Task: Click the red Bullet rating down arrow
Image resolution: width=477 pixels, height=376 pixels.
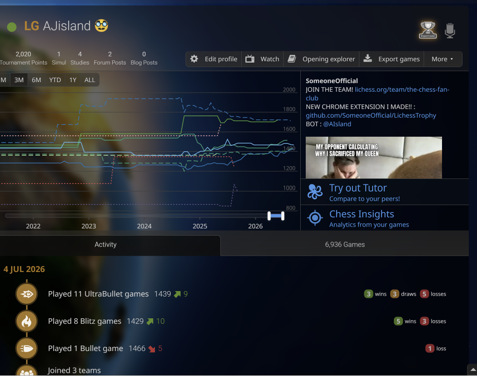Action: tap(152, 349)
